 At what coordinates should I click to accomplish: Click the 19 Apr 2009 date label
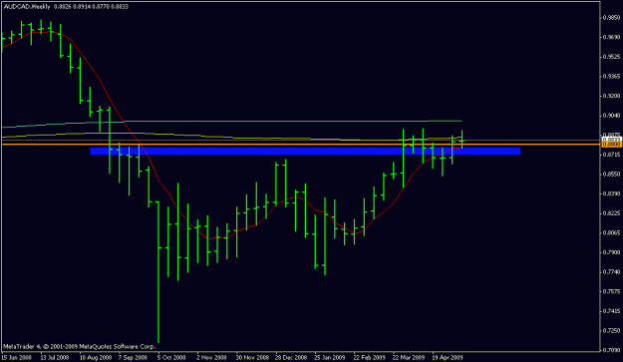click(448, 357)
